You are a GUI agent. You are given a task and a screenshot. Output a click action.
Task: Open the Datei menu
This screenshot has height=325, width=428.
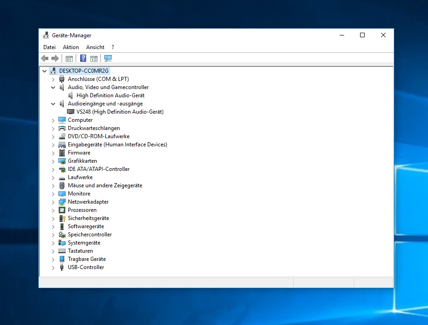pyautogui.click(x=49, y=47)
